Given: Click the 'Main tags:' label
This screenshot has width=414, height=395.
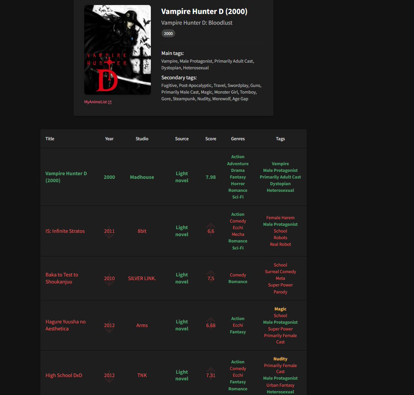Looking at the screenshot, I should [x=172, y=53].
